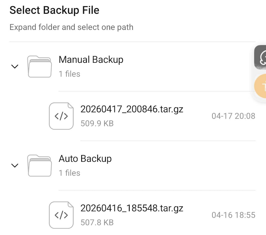Select backup file 20260416_185548.tar.gz by name
Screen dimensions: 266x235
(x=132, y=208)
